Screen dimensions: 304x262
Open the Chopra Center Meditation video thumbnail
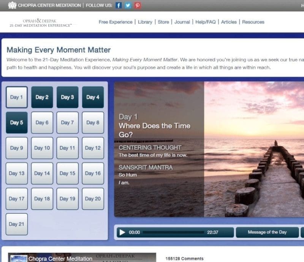click(82, 257)
